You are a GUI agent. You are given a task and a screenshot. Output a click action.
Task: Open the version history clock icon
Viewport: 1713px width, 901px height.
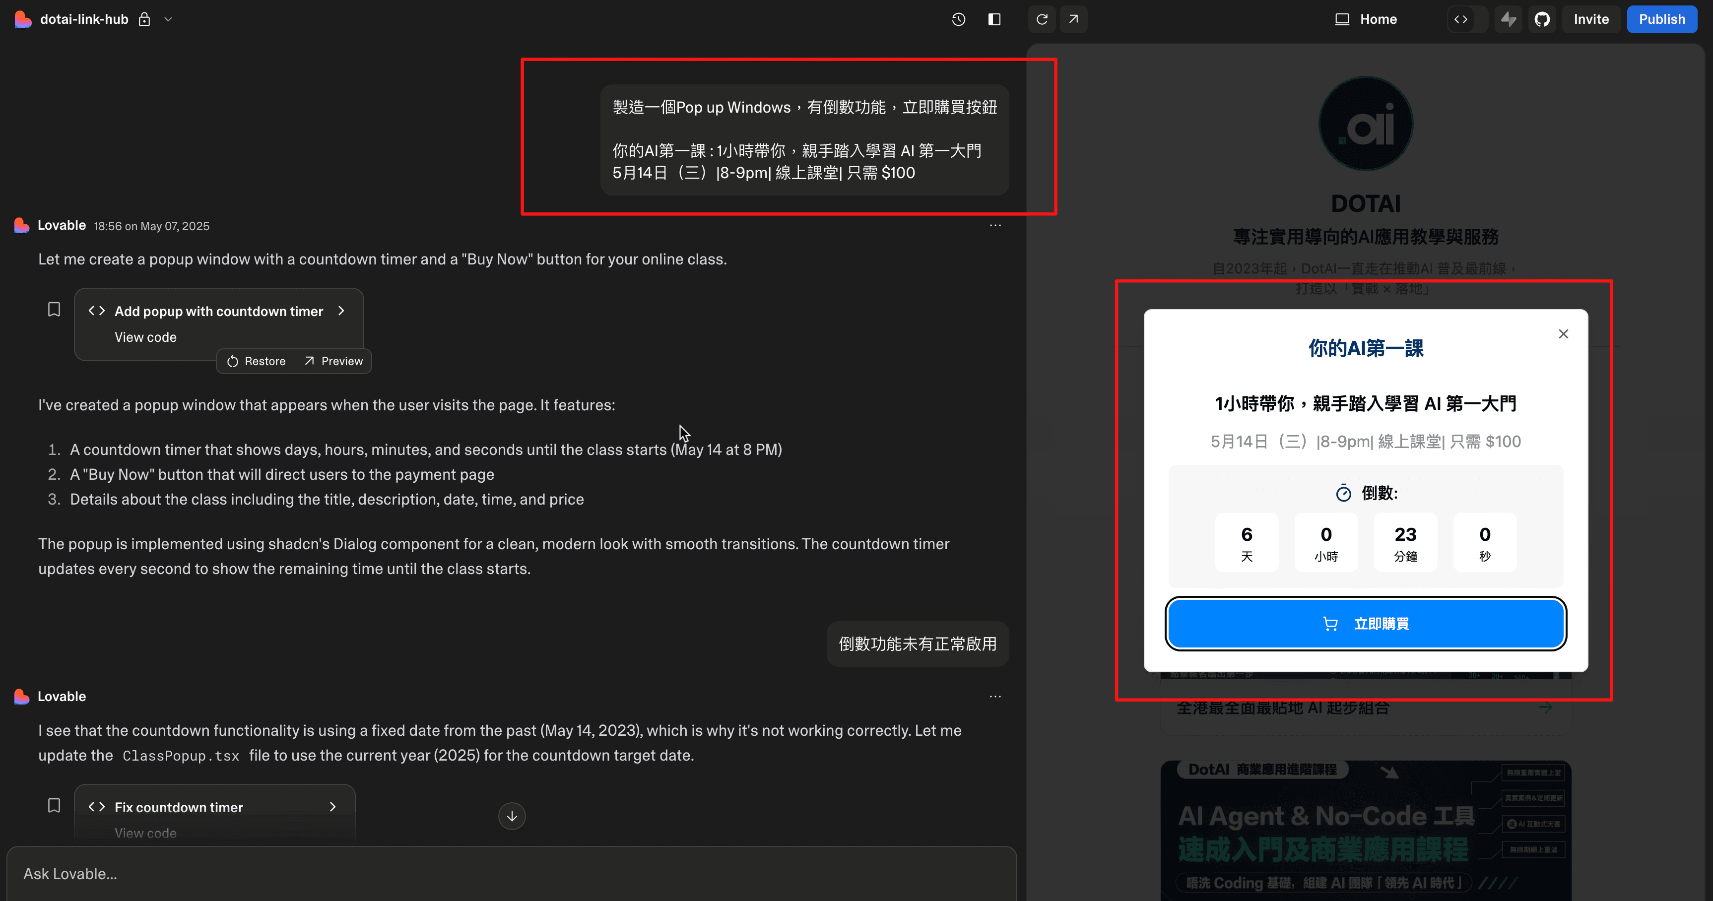click(x=958, y=19)
